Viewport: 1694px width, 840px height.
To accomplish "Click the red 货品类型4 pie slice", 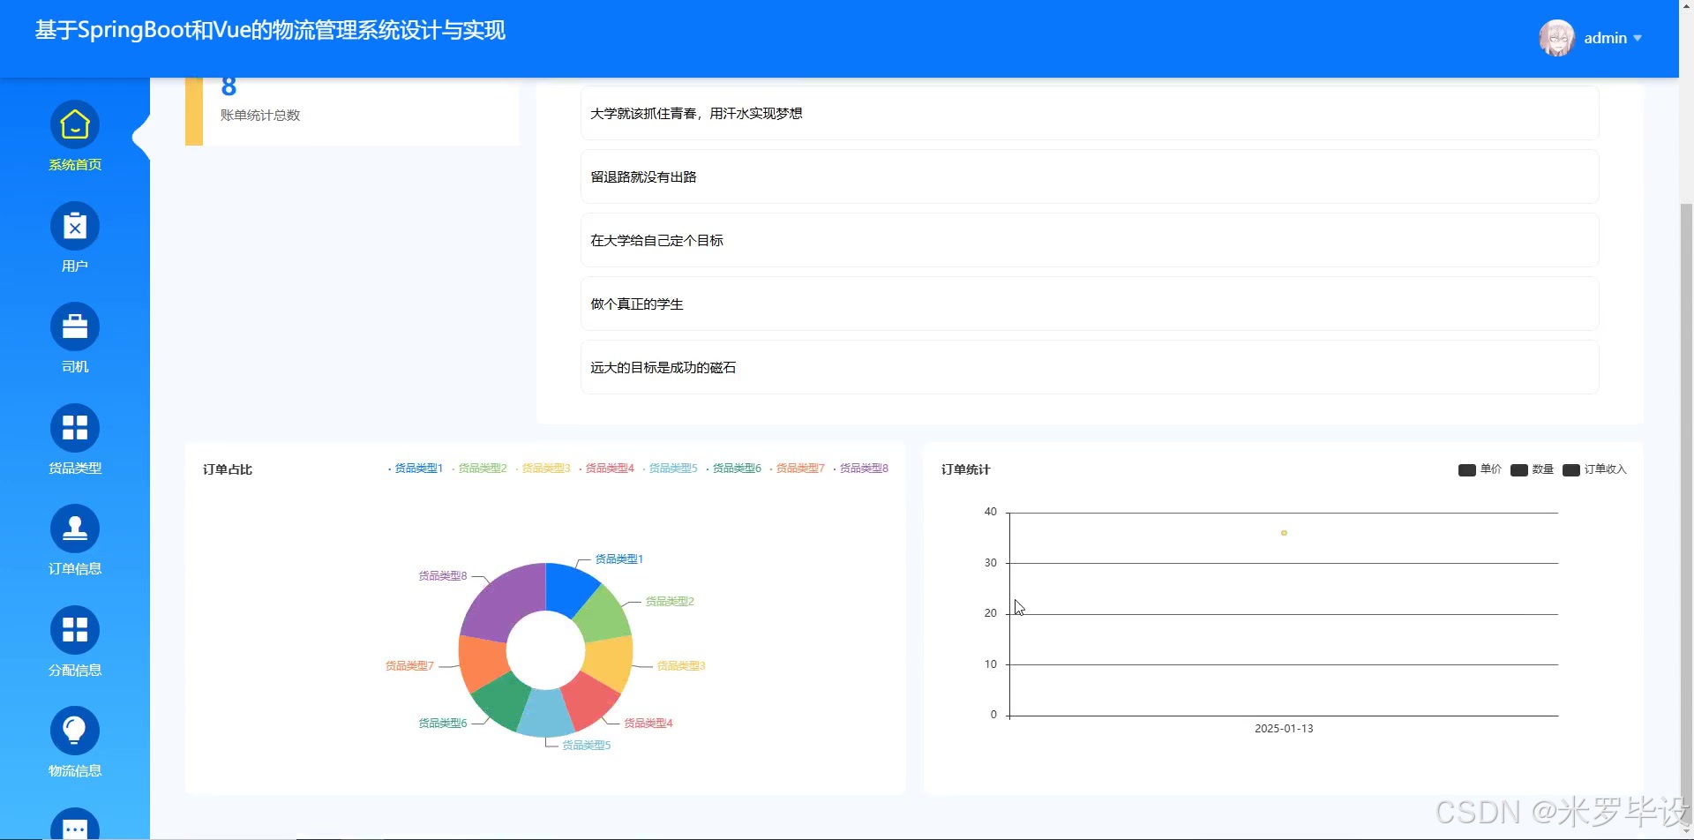I will coord(589,702).
